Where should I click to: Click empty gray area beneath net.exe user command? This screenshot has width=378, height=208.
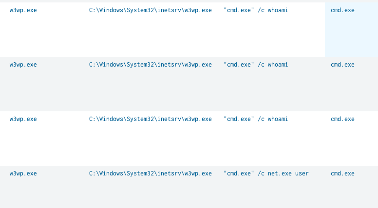pos(266,193)
